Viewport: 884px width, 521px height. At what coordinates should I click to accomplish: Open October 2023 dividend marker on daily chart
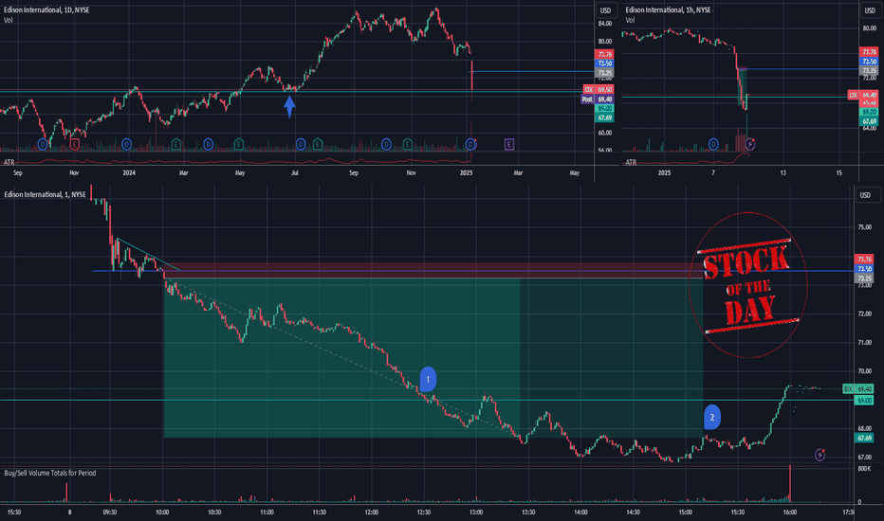click(43, 145)
